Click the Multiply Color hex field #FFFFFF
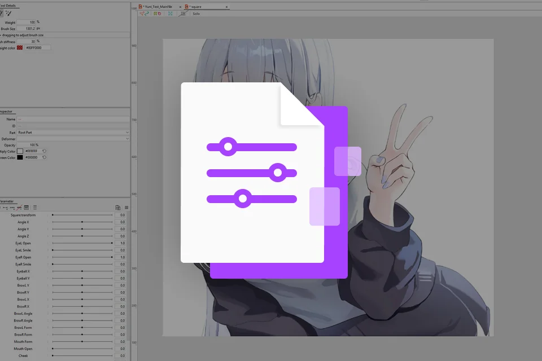The width and height of the screenshot is (542, 361). click(33, 151)
